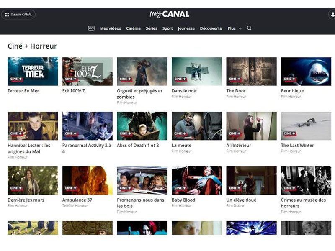Open the search magnifier icon
Screen dimensions: 335x251
[x=249, y=28]
